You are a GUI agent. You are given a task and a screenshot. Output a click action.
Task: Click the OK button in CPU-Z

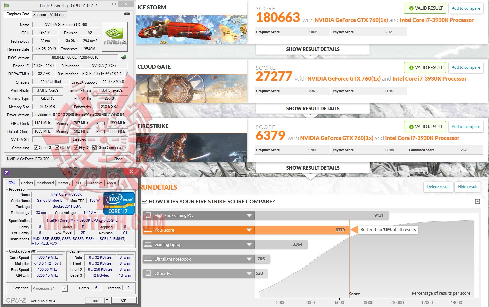pyautogui.click(x=124, y=300)
